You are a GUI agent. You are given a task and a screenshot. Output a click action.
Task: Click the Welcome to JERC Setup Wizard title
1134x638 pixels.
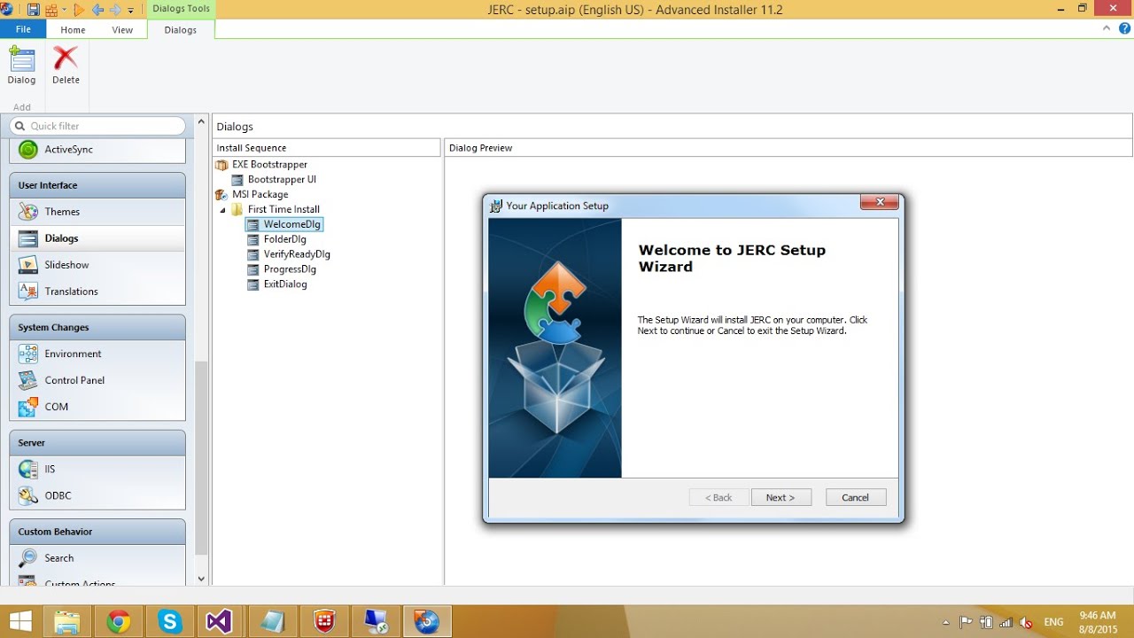(x=732, y=258)
